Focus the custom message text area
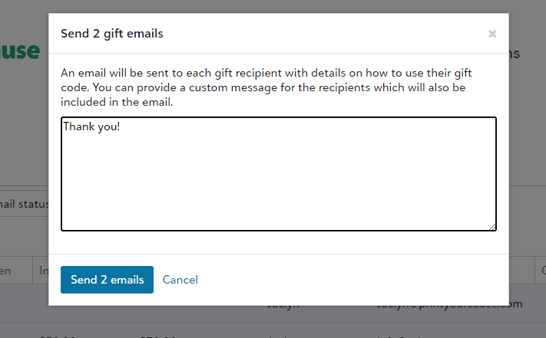This screenshot has height=338, width=546. point(279,174)
